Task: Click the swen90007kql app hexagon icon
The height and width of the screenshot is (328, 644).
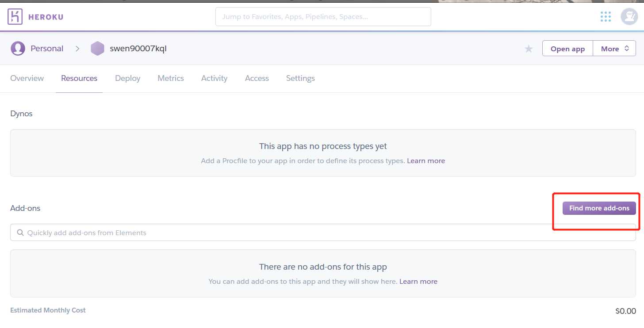Action: (x=97, y=48)
